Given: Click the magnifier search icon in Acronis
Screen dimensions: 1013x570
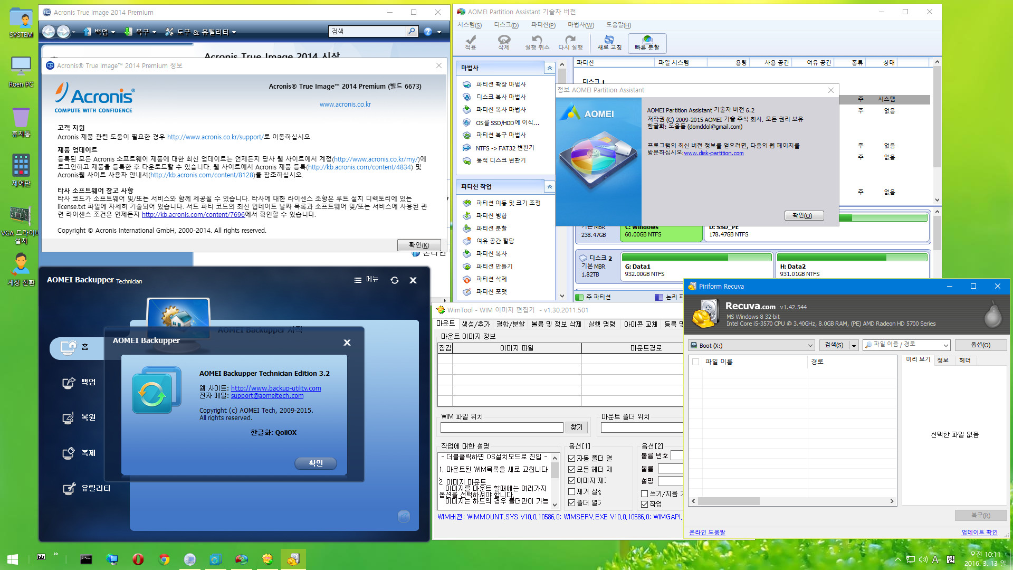Looking at the screenshot, I should coord(412,32).
